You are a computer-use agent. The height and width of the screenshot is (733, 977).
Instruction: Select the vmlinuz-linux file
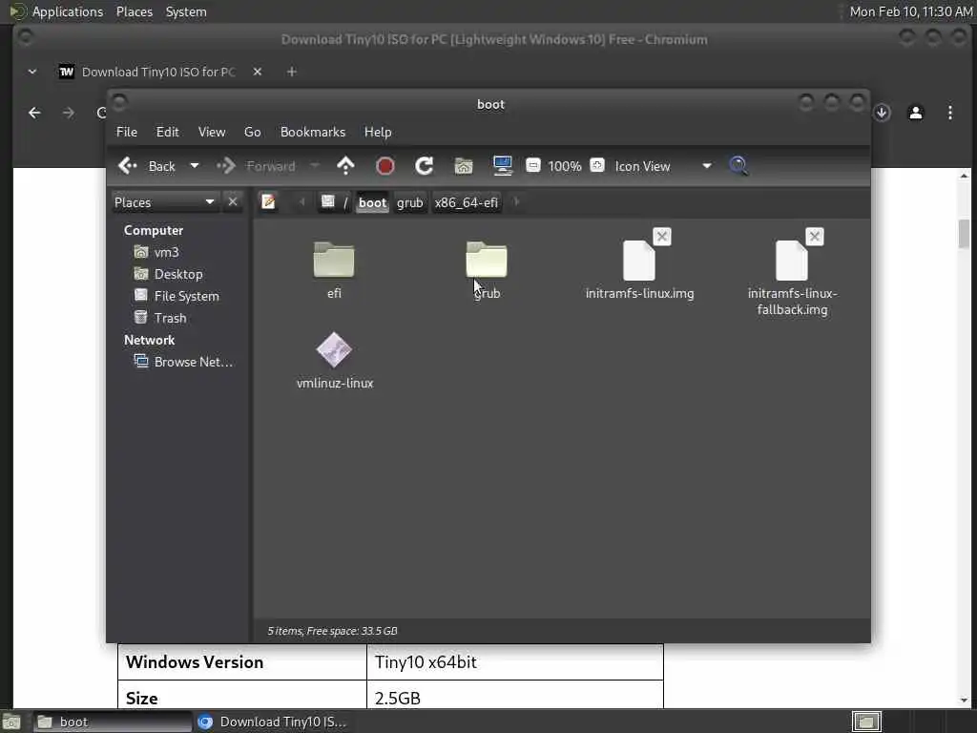pos(335,360)
